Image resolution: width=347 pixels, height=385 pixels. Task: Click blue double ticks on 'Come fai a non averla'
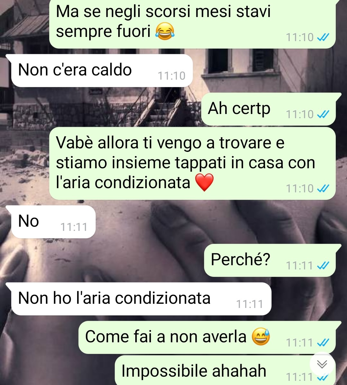pyautogui.click(x=323, y=343)
